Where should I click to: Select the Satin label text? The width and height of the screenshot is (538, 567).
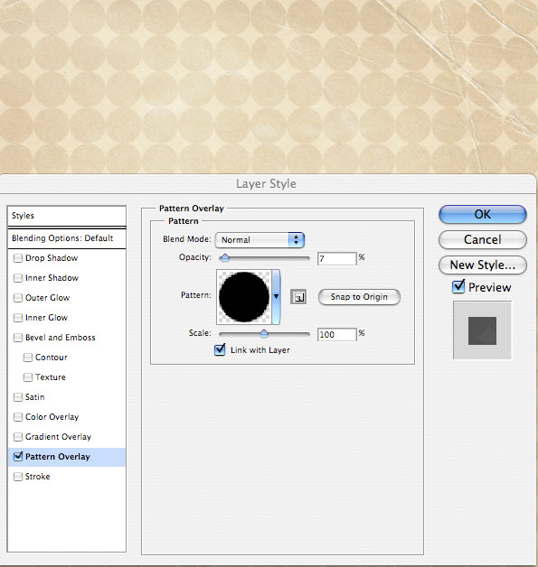coord(34,397)
